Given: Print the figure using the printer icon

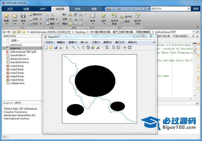Looking at the screenshot, I should [60, 47].
